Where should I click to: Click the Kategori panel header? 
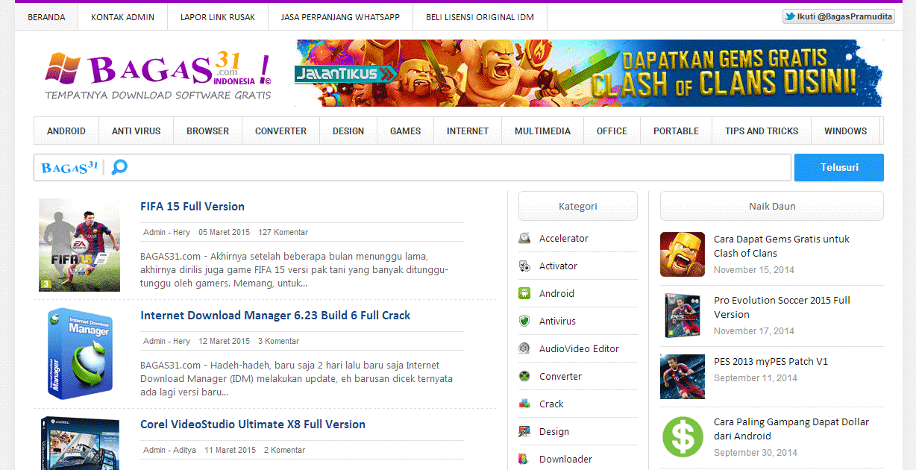coord(578,207)
